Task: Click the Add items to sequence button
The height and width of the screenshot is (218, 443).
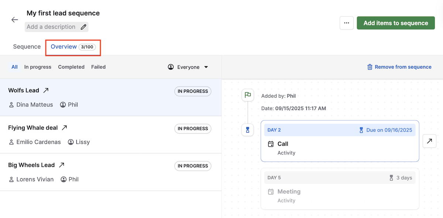Action: pyautogui.click(x=395, y=23)
